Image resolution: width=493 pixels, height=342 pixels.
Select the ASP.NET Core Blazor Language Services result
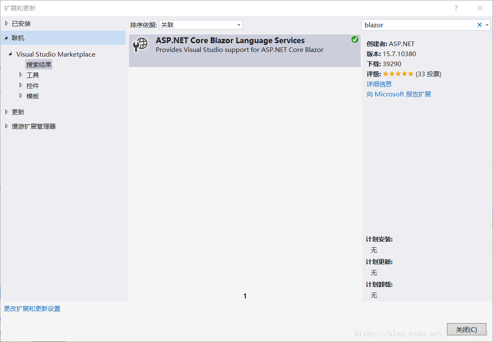244,50
